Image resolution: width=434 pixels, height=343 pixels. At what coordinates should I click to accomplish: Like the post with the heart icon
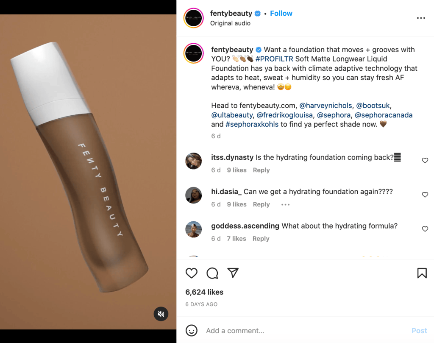(192, 273)
